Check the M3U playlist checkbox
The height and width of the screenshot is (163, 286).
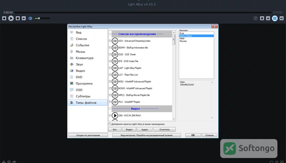tap(110, 81)
